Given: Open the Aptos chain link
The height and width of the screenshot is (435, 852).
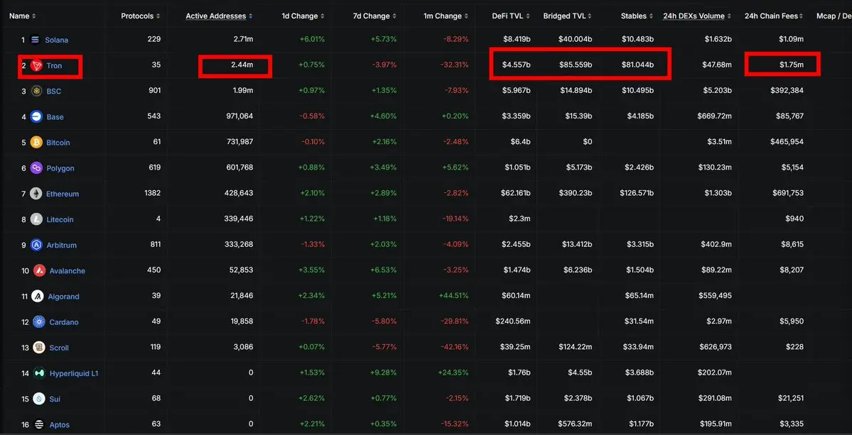Looking at the screenshot, I should [59, 424].
